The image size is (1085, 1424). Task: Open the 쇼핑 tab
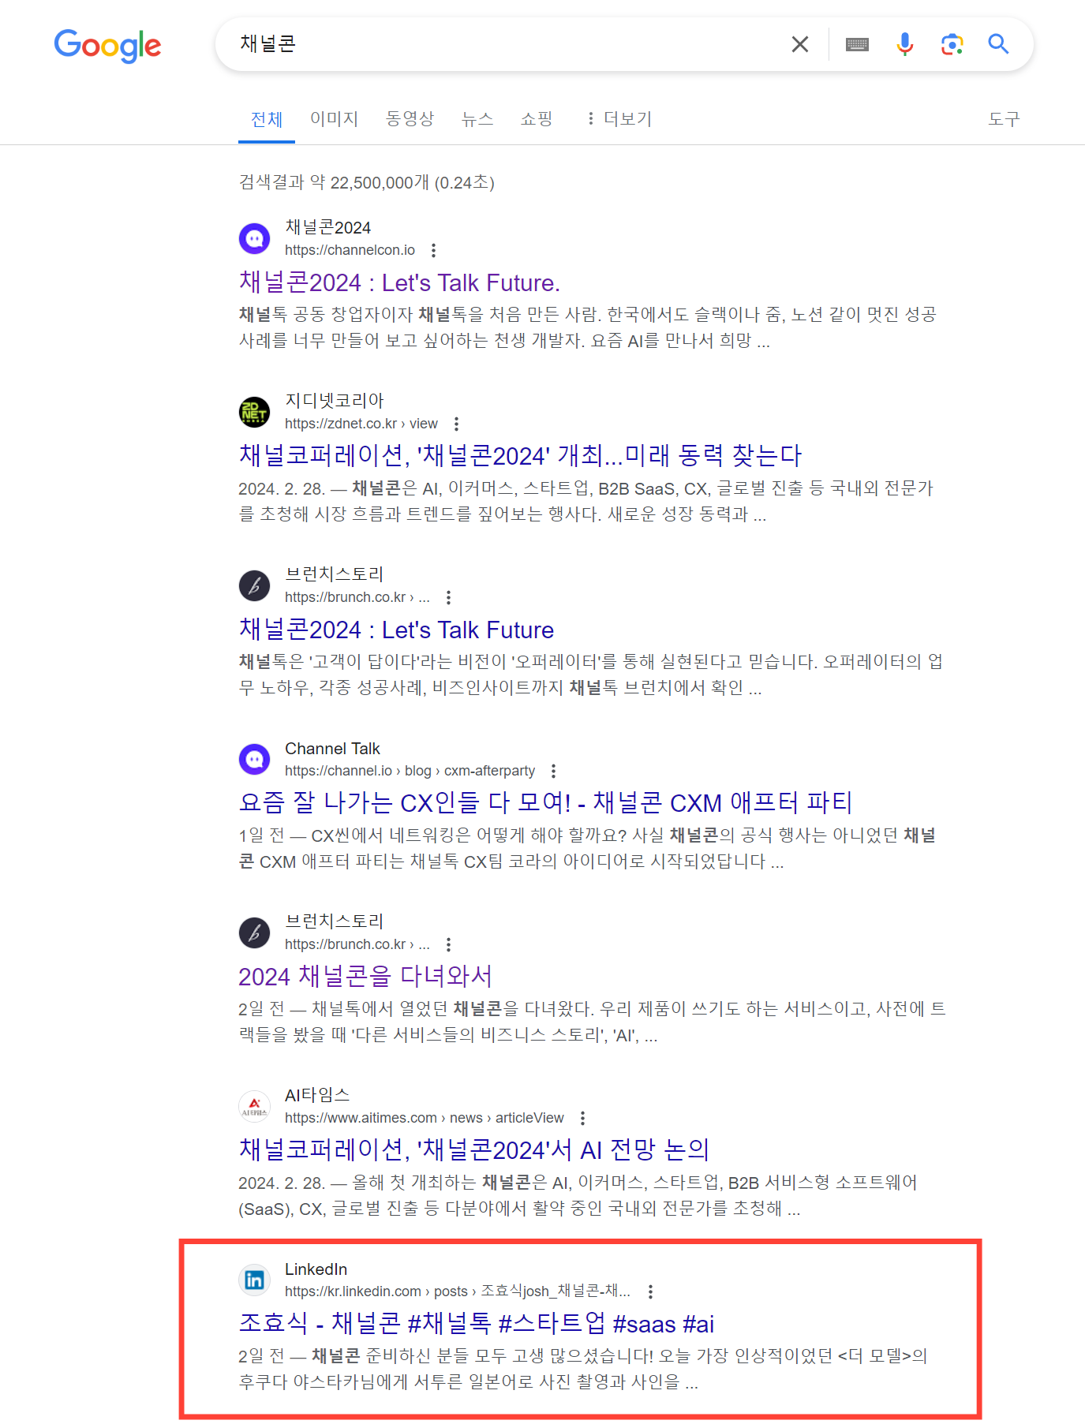click(x=537, y=119)
